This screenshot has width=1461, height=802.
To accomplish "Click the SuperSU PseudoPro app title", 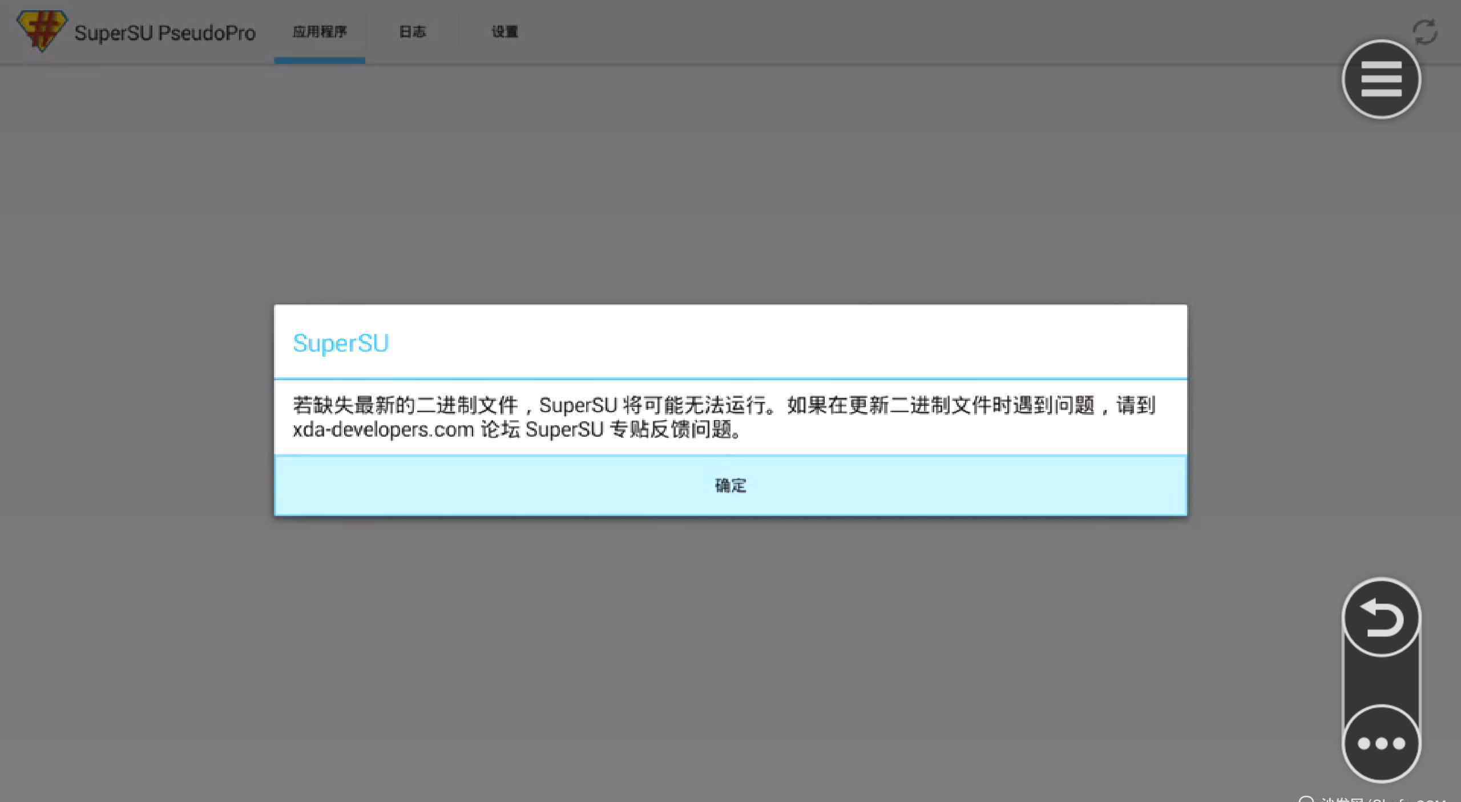I will tap(165, 33).
